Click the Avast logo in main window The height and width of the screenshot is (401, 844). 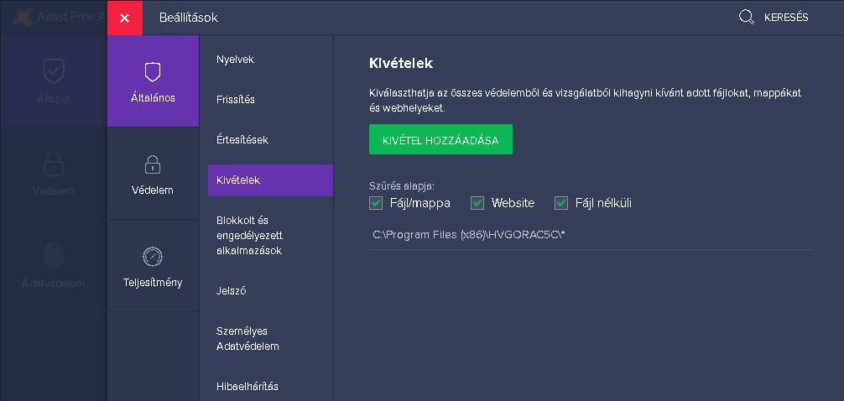pyautogui.click(x=23, y=18)
